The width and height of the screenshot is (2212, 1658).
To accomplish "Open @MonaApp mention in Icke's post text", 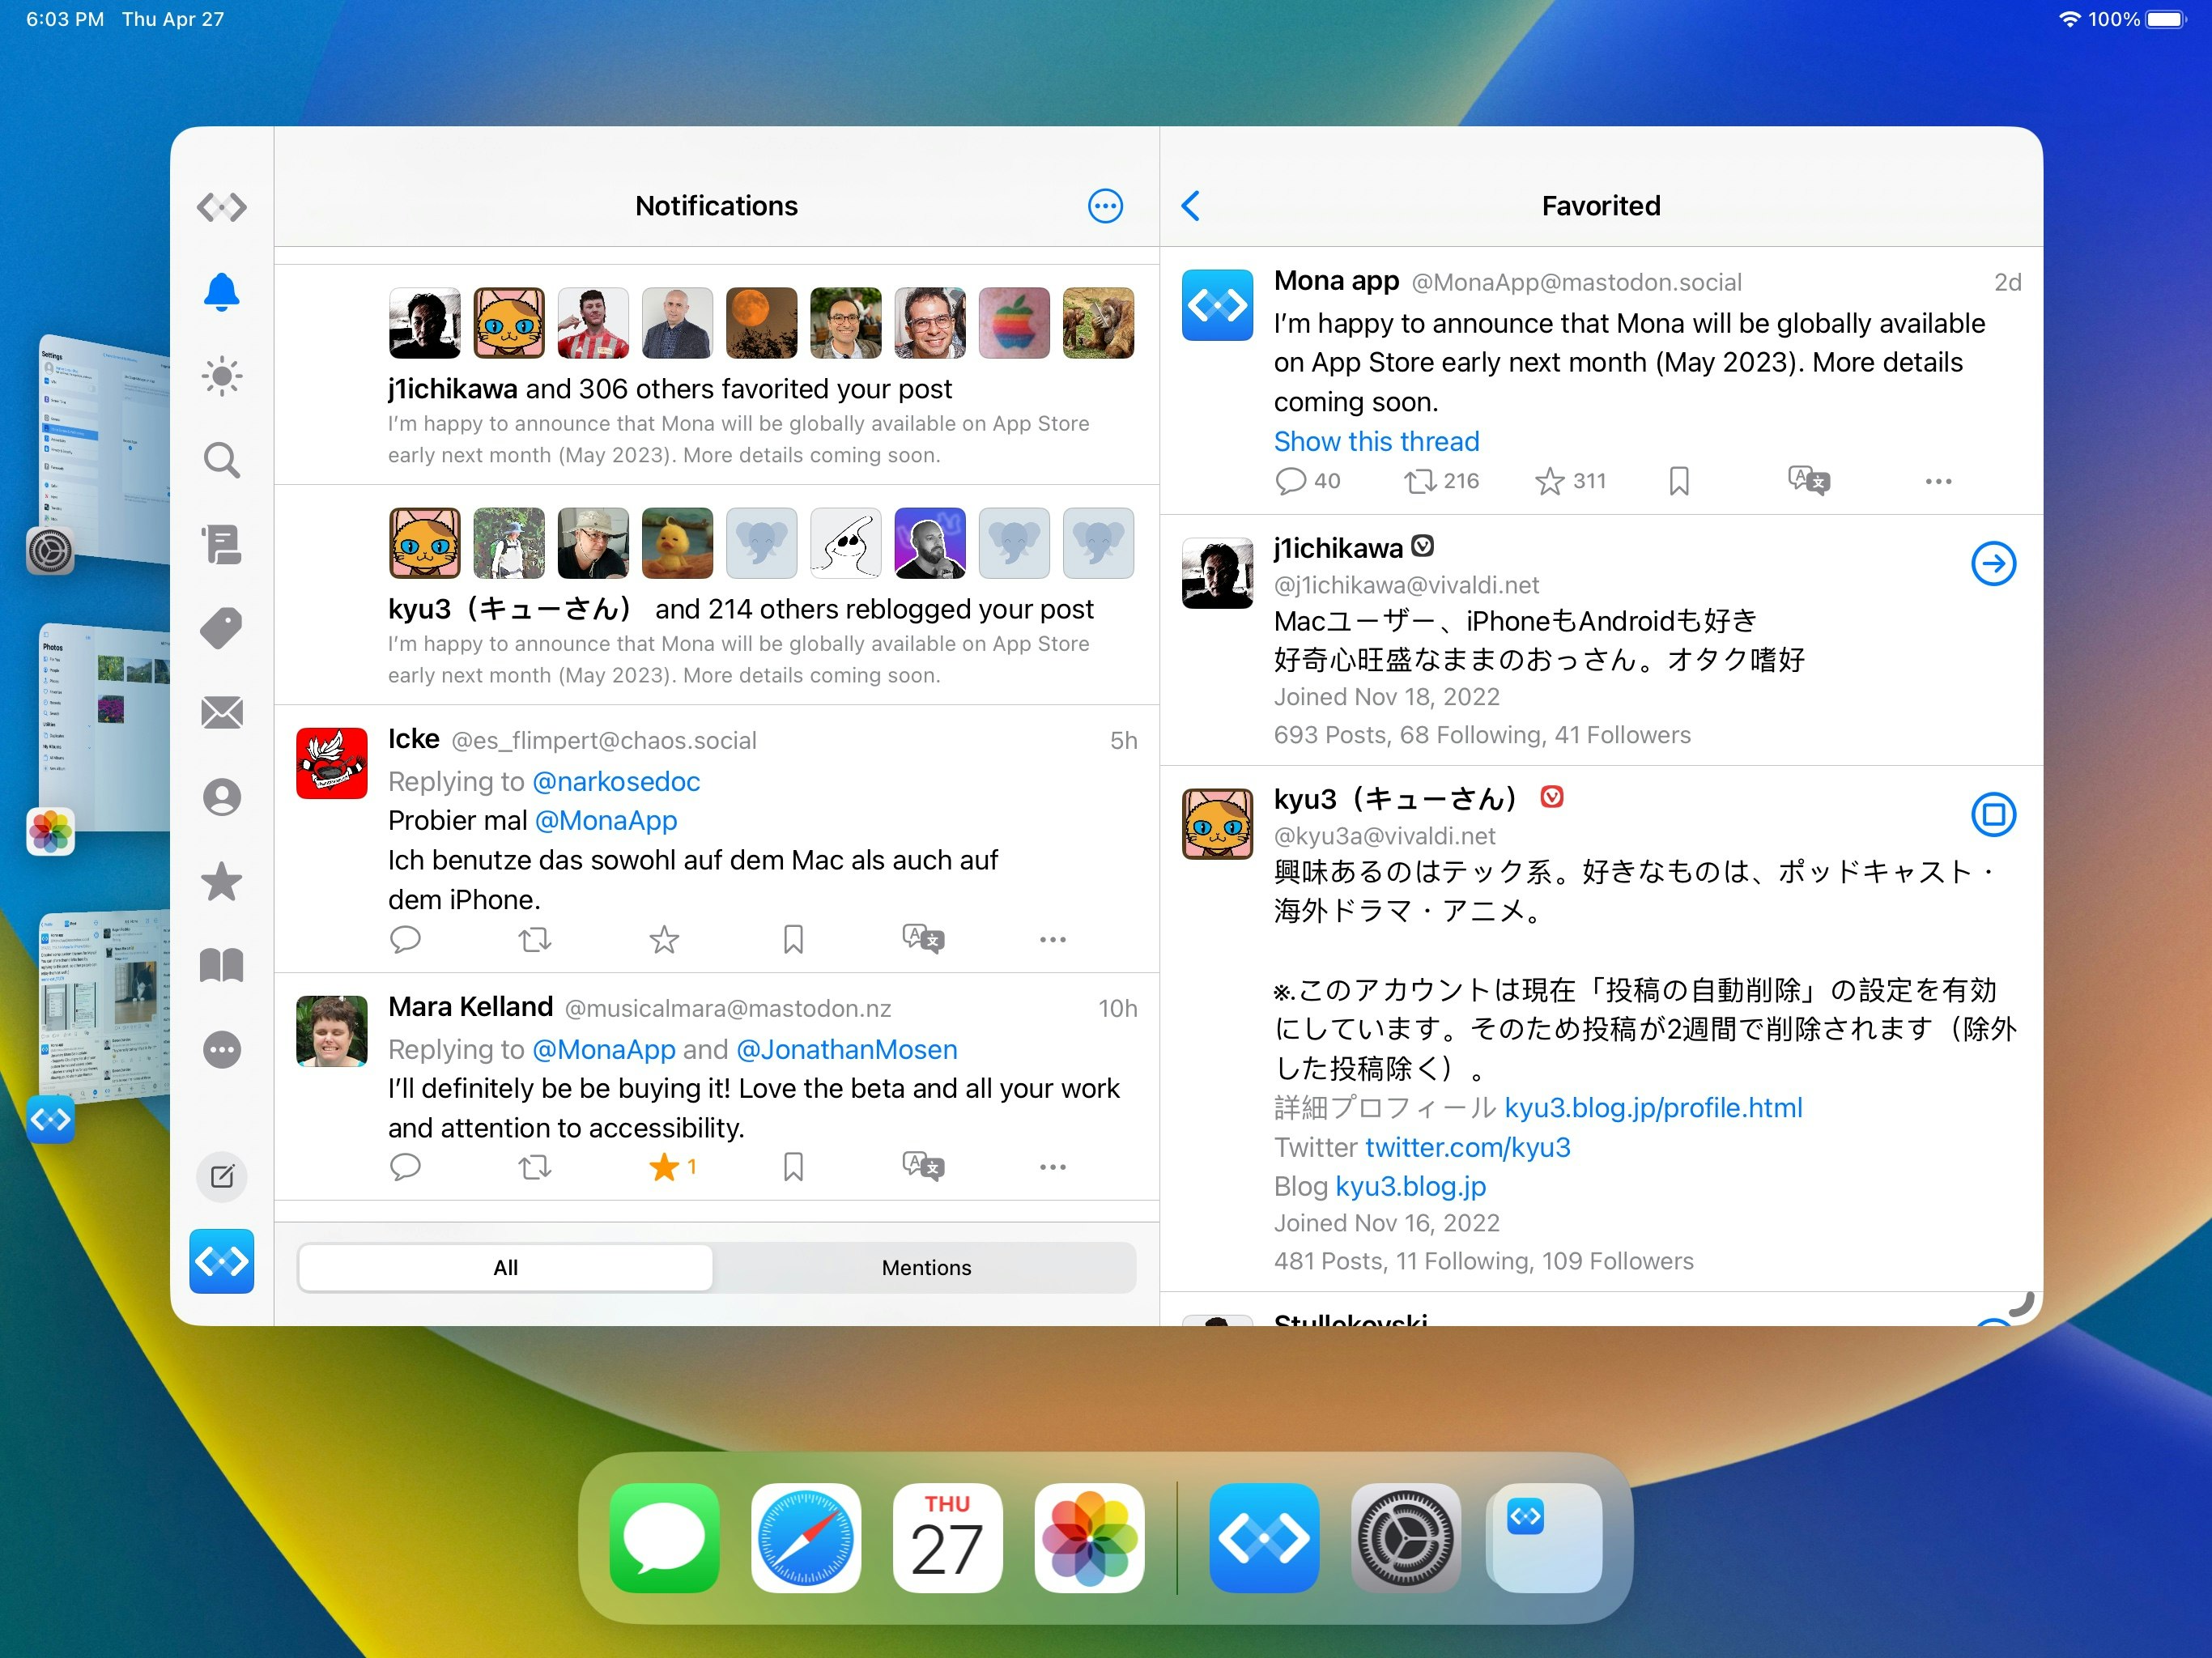I will pyautogui.click(x=606, y=820).
